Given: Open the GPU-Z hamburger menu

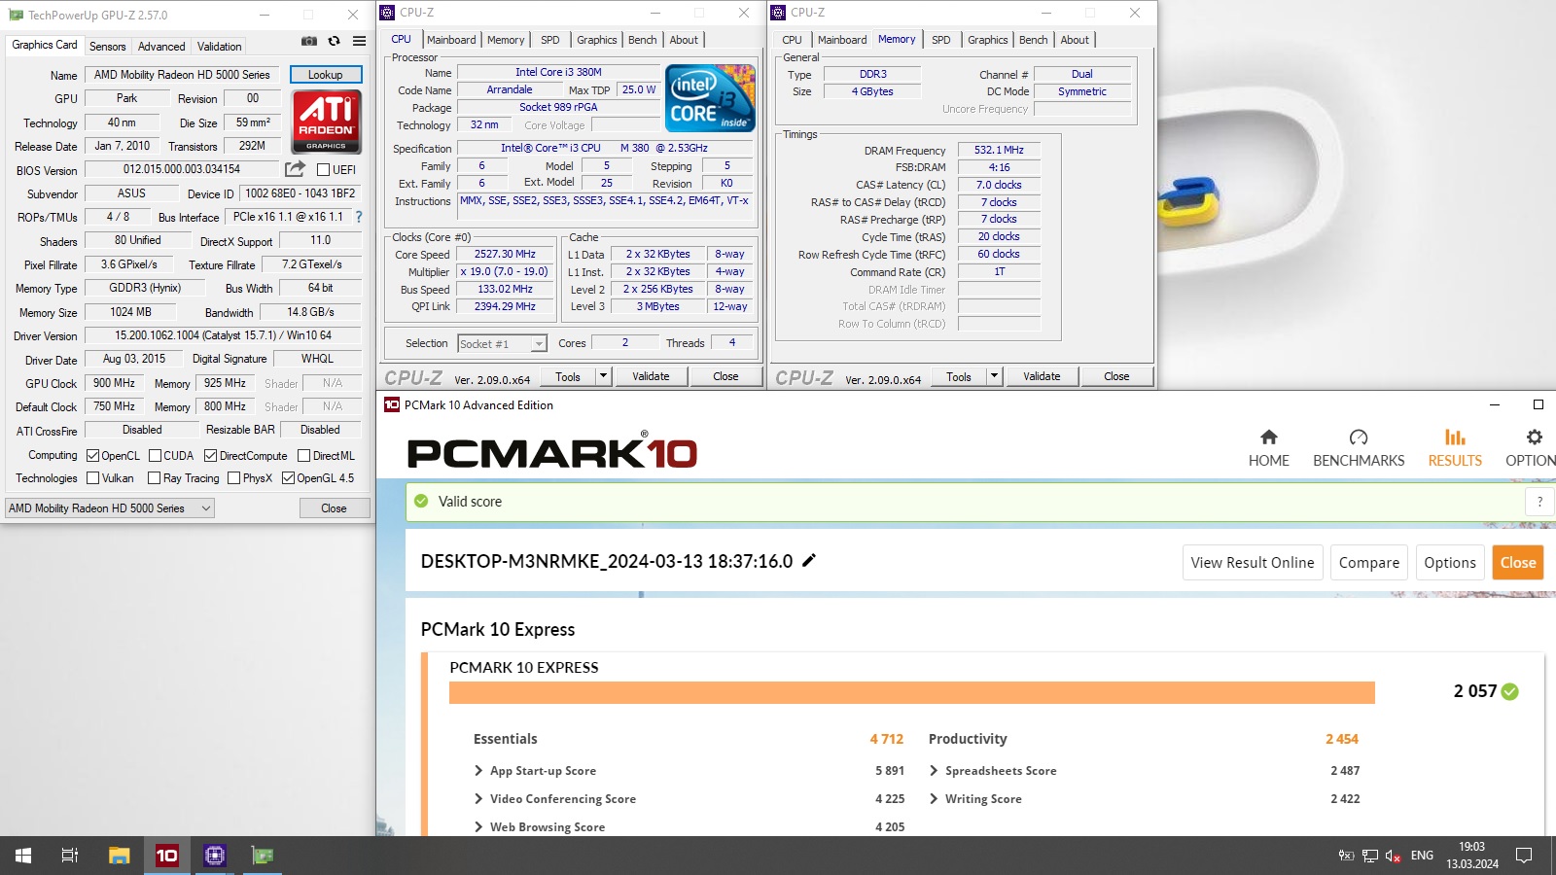Looking at the screenshot, I should coord(359,41).
